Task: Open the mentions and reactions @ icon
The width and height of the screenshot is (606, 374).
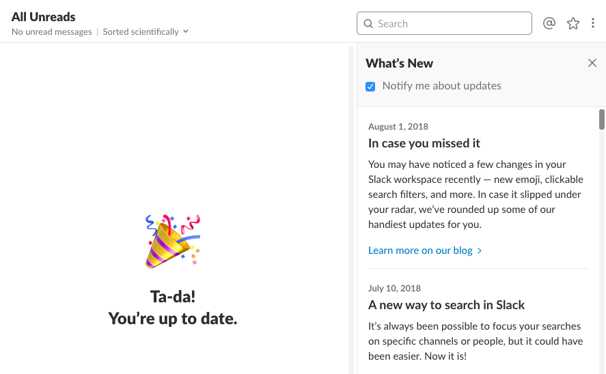Action: click(x=549, y=23)
